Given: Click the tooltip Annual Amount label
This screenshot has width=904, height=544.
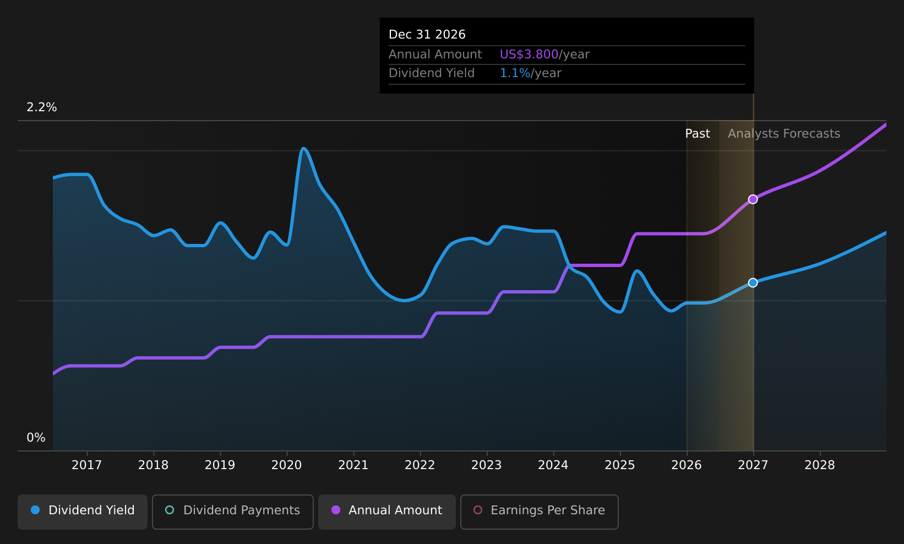Looking at the screenshot, I should point(435,55).
